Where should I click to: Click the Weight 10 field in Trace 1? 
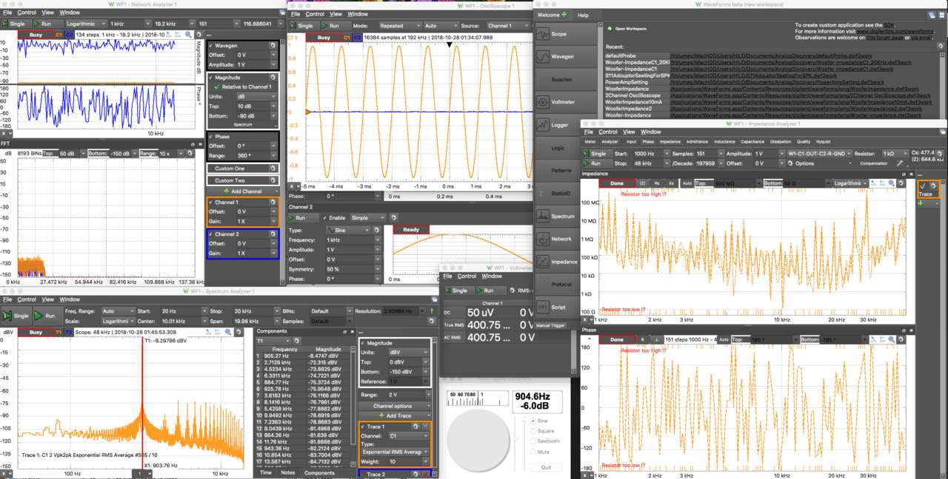click(408, 461)
